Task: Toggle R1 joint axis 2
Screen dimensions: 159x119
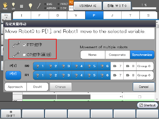Action: pos(52,75)
